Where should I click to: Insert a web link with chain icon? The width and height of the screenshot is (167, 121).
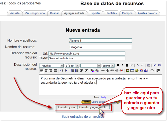click(112, 71)
